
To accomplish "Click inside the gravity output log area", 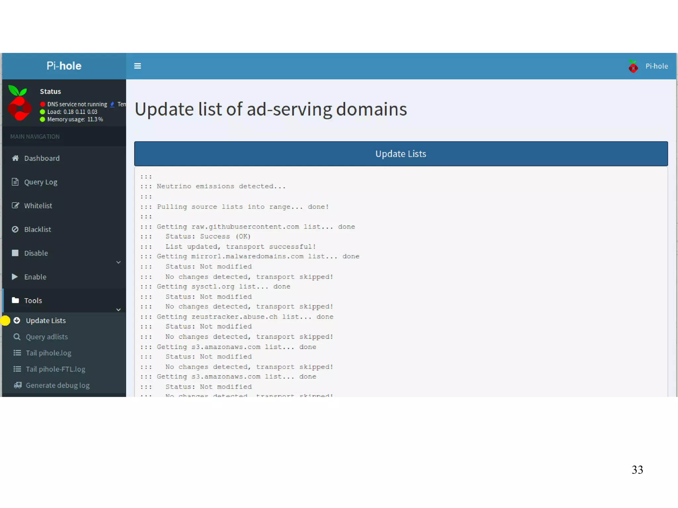I will point(401,281).
